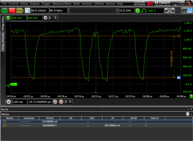The height and width of the screenshot is (141, 193).
Task: Click the Single acquisition button
Action: [20, 10]
